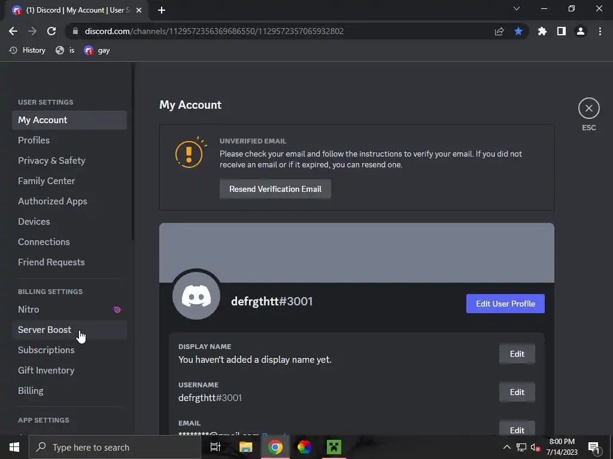The height and width of the screenshot is (459, 613).
Task: Open Gift Inventory settings
Action: [x=69, y=371]
